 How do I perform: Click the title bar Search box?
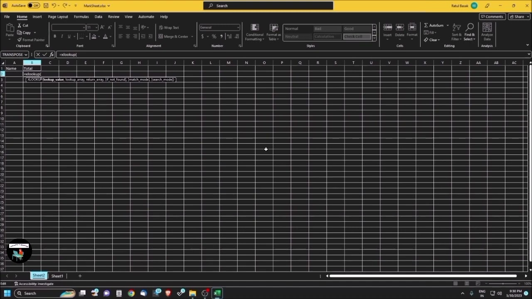[x=268, y=6]
